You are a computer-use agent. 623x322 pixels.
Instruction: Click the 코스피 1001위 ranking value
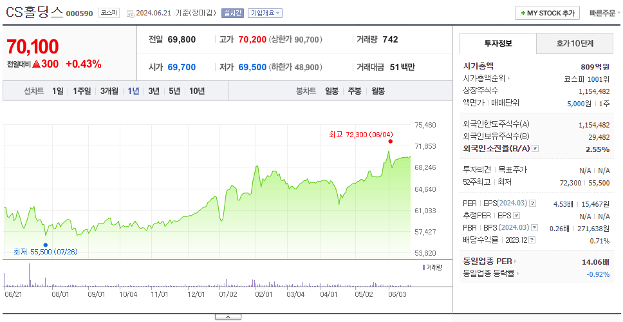586,79
